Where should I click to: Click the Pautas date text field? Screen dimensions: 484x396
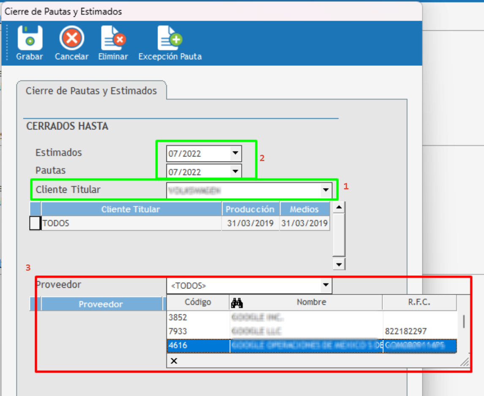pyautogui.click(x=198, y=171)
